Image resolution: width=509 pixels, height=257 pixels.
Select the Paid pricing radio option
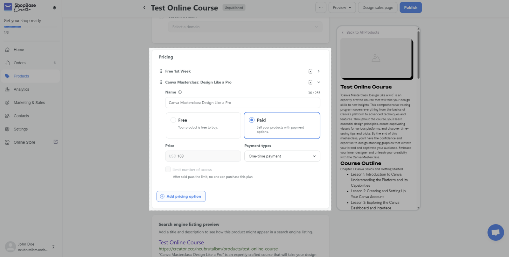click(x=252, y=120)
